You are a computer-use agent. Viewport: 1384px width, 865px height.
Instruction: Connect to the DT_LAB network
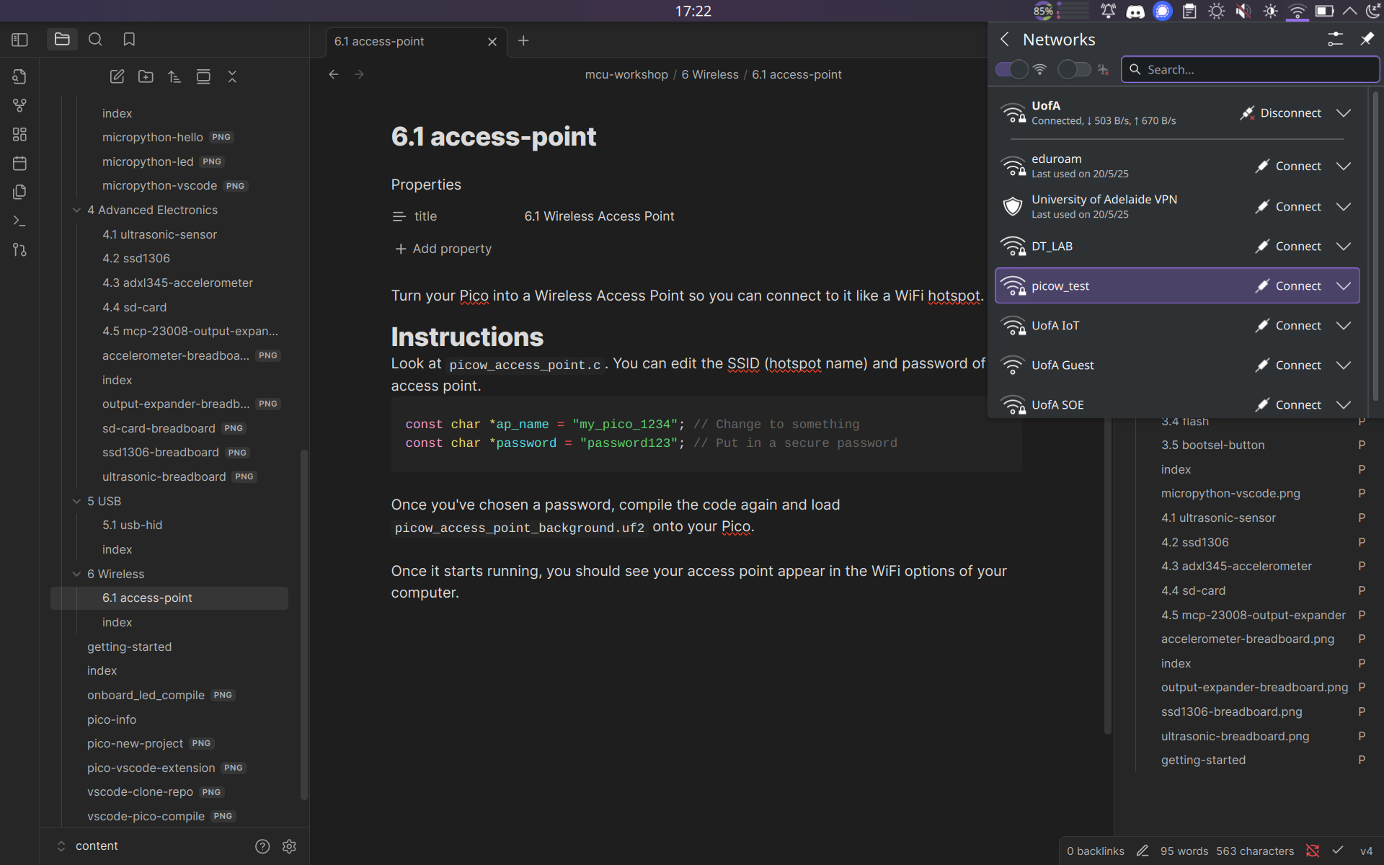(1287, 247)
